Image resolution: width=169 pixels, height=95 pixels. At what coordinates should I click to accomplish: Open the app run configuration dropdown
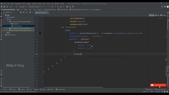coord(23,7)
